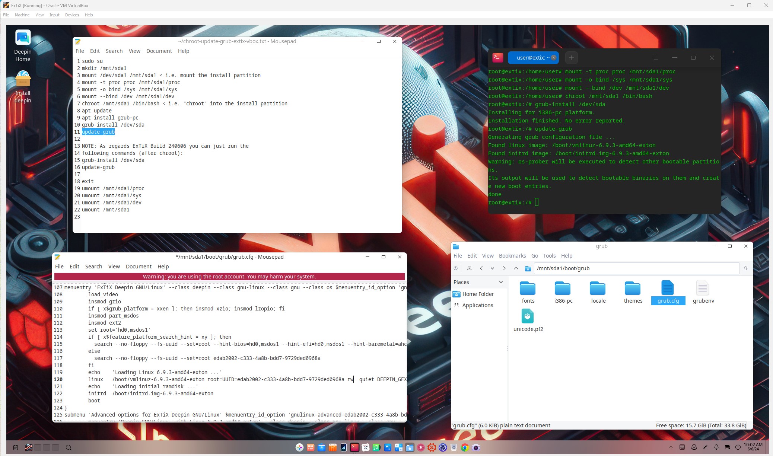Click the /mnt/sda1/boot/grub path field

(636, 268)
